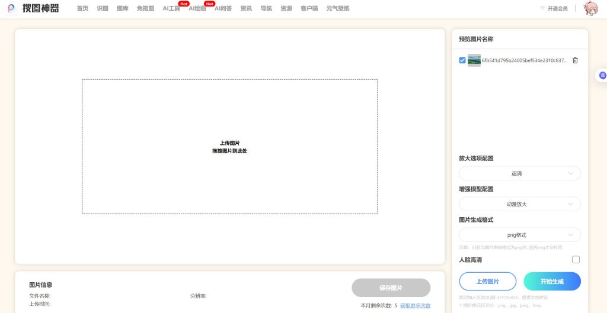Screen dimensions: 607x313
Task: Click the 上传图片 button
Action: point(487,282)
